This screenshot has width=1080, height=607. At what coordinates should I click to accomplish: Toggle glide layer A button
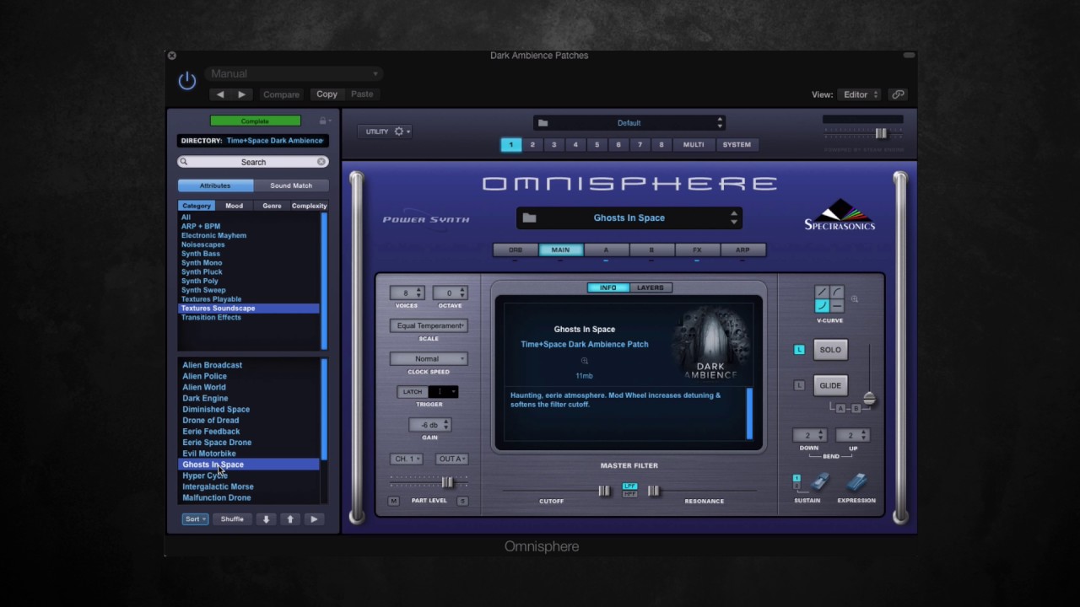click(x=841, y=408)
